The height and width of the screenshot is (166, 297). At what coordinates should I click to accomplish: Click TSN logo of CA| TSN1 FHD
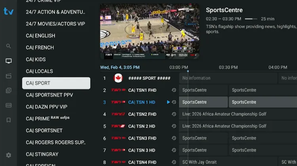click(118, 90)
